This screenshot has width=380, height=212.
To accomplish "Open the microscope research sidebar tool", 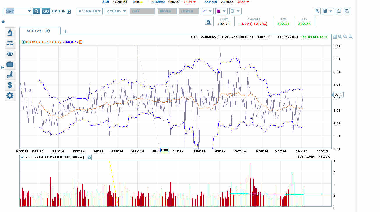I will pos(10,33).
